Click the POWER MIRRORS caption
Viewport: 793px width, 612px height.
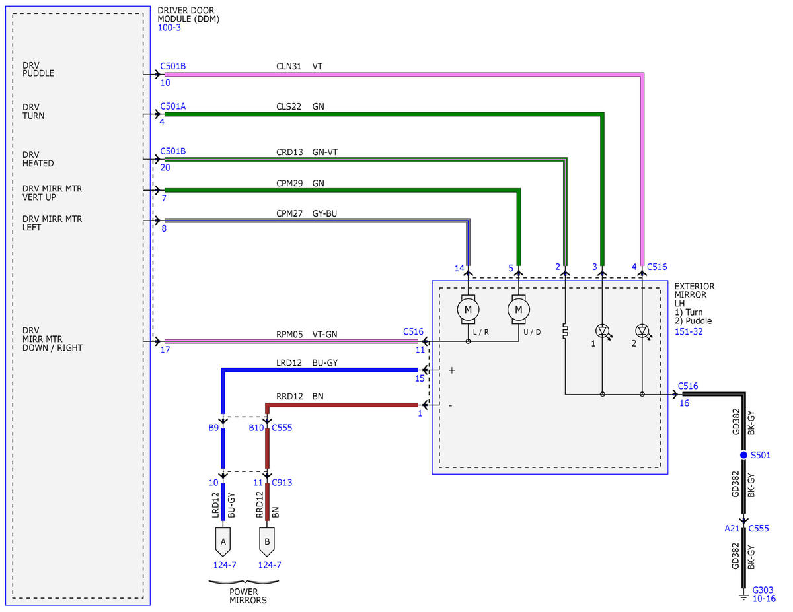click(x=246, y=596)
